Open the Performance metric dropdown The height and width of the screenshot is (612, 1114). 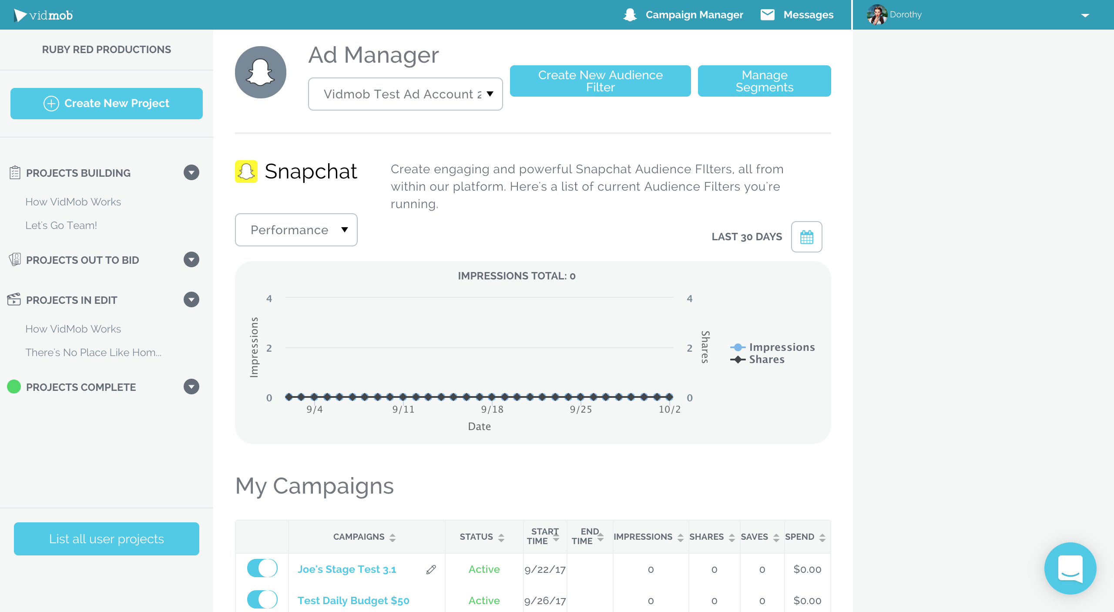tap(296, 230)
